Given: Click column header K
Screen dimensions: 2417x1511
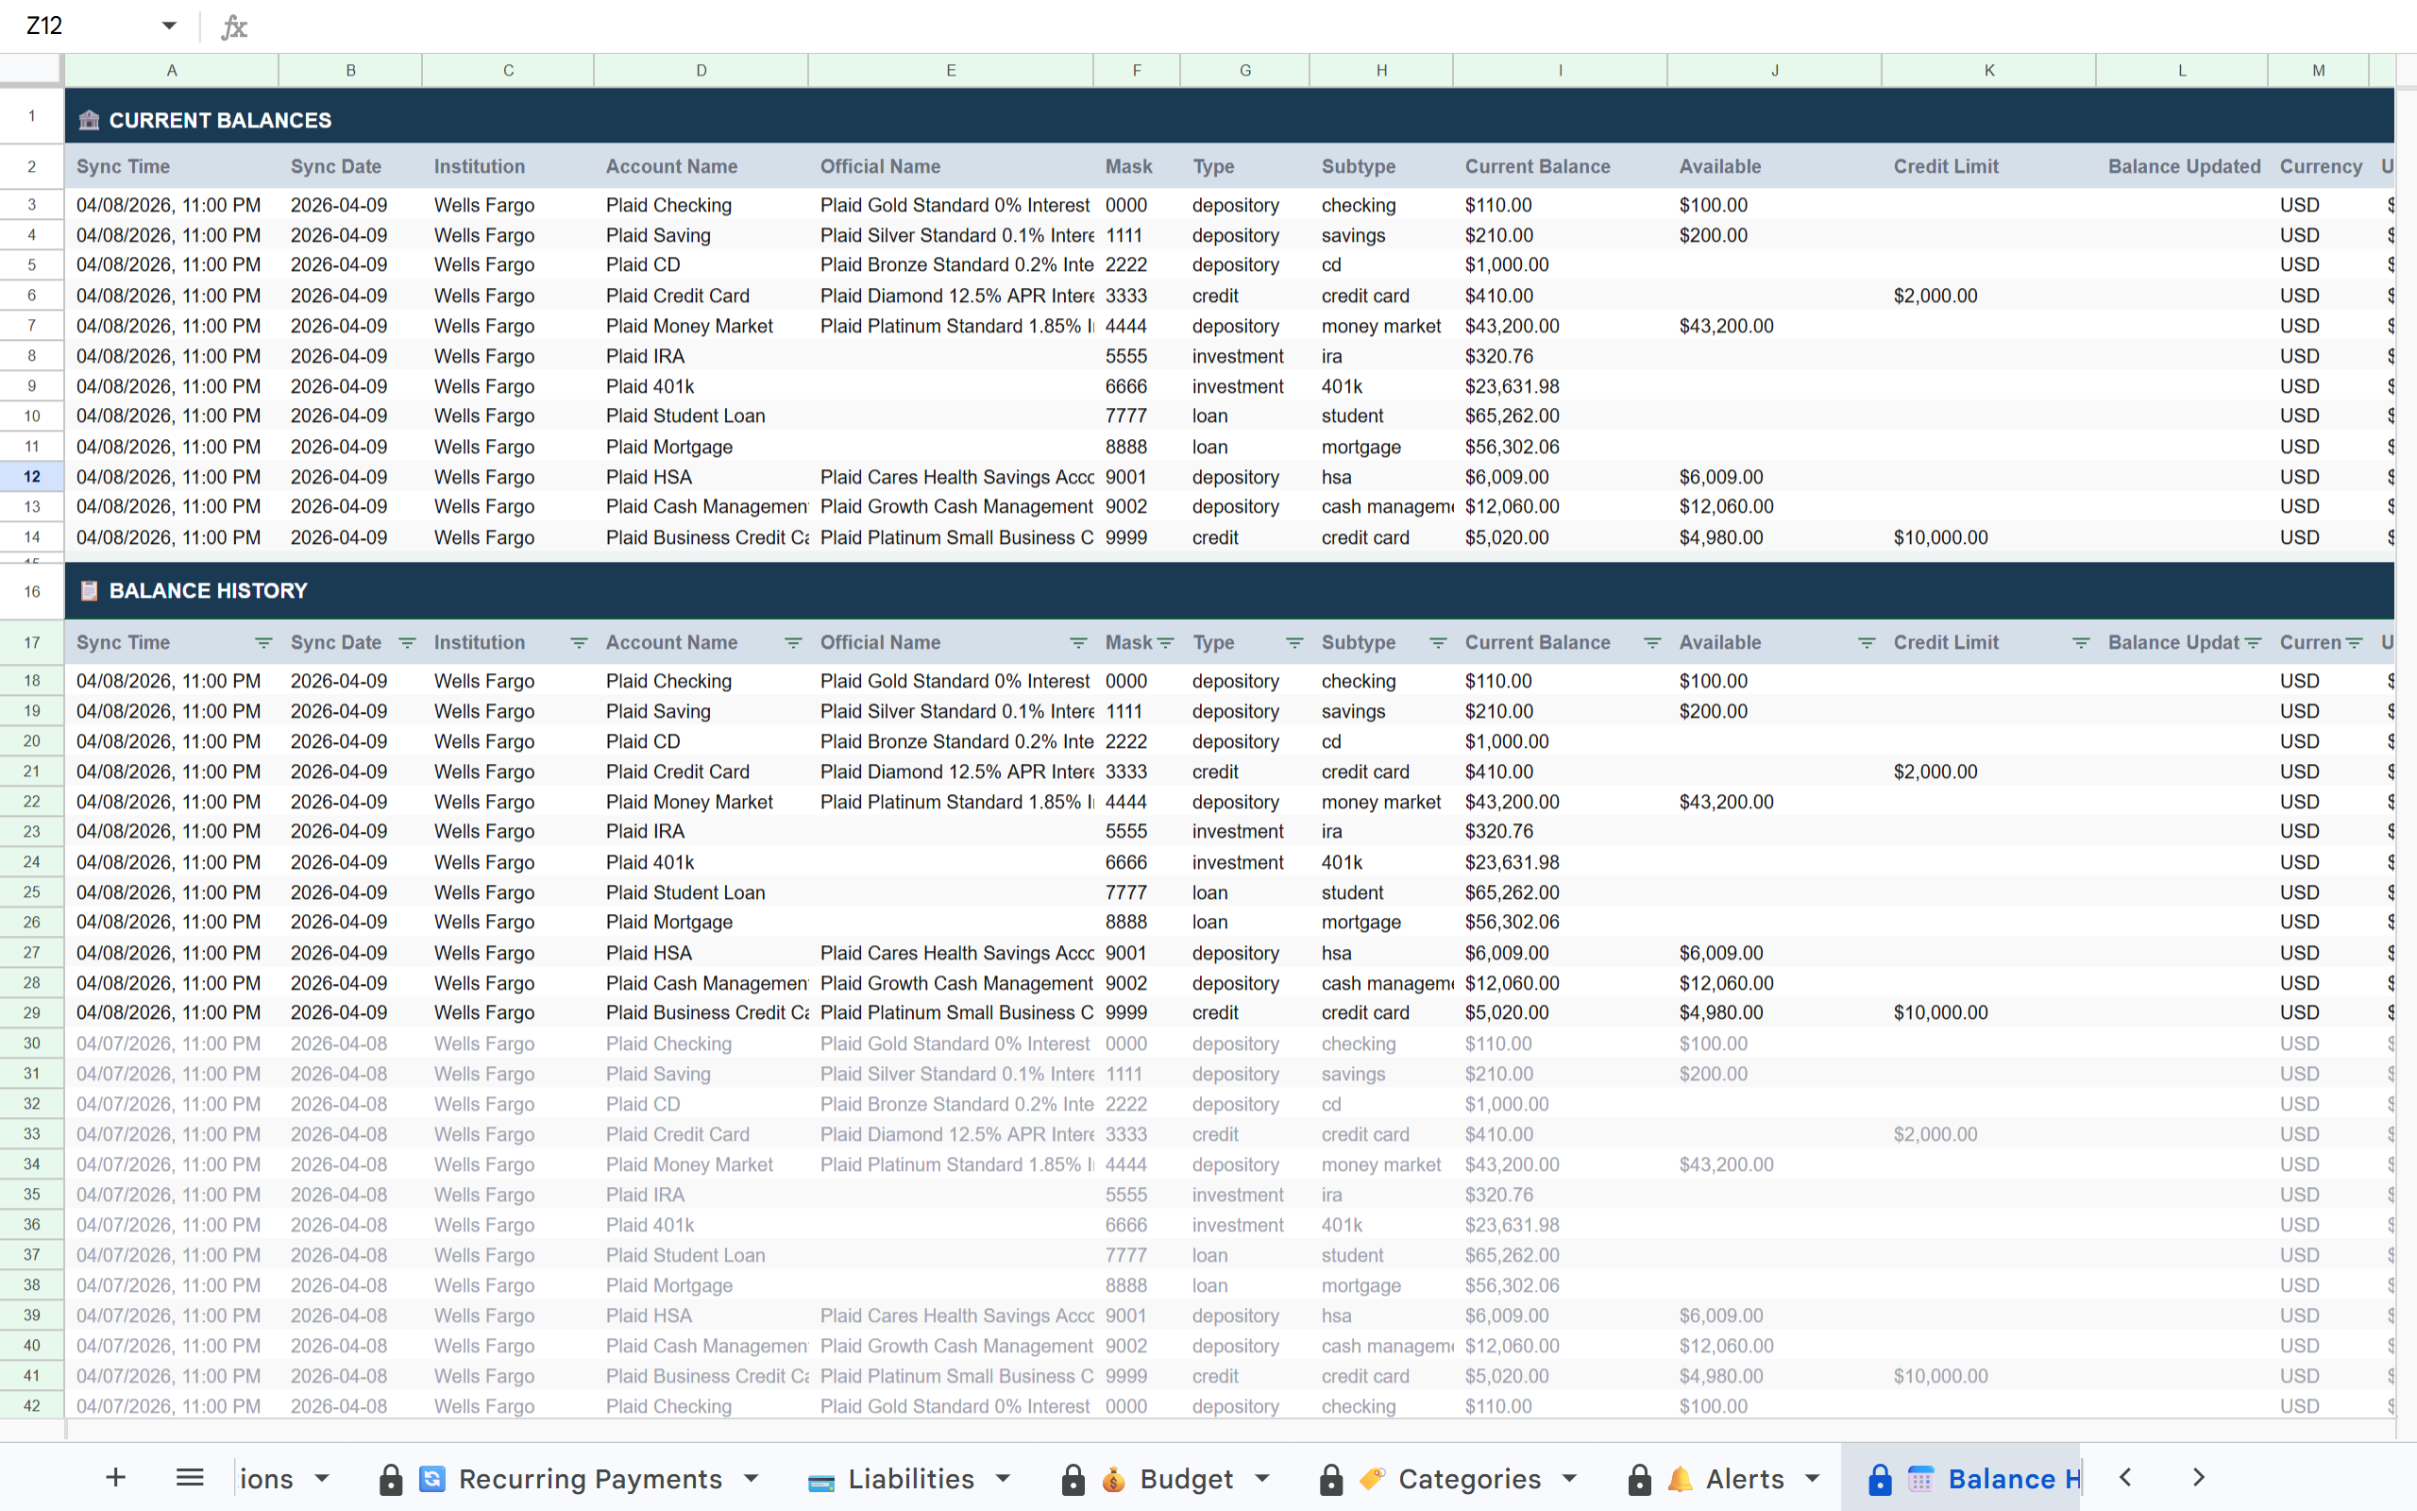Looking at the screenshot, I should pyautogui.click(x=1988, y=70).
